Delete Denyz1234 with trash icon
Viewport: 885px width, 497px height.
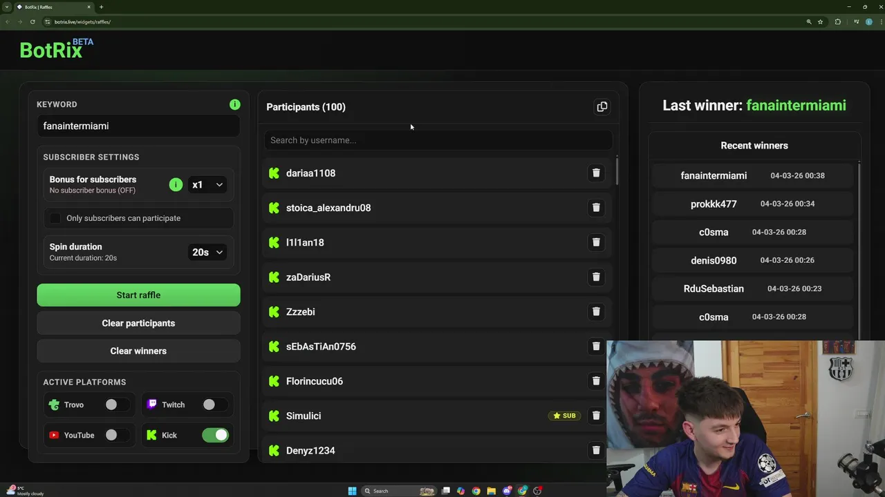coord(596,450)
